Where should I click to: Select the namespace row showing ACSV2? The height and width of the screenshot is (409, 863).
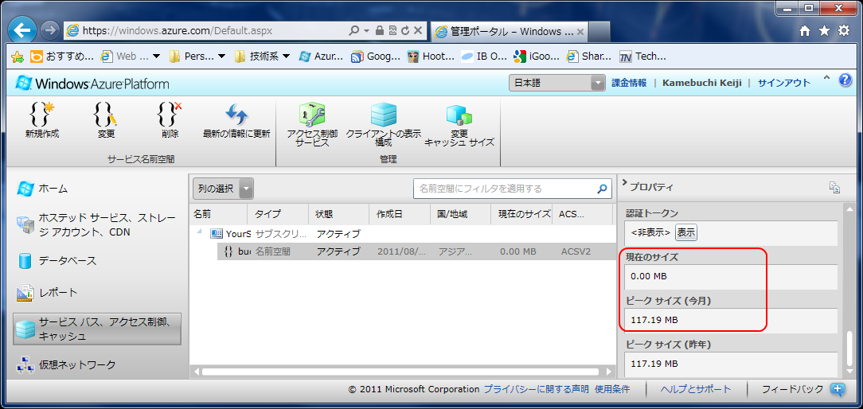coord(416,251)
